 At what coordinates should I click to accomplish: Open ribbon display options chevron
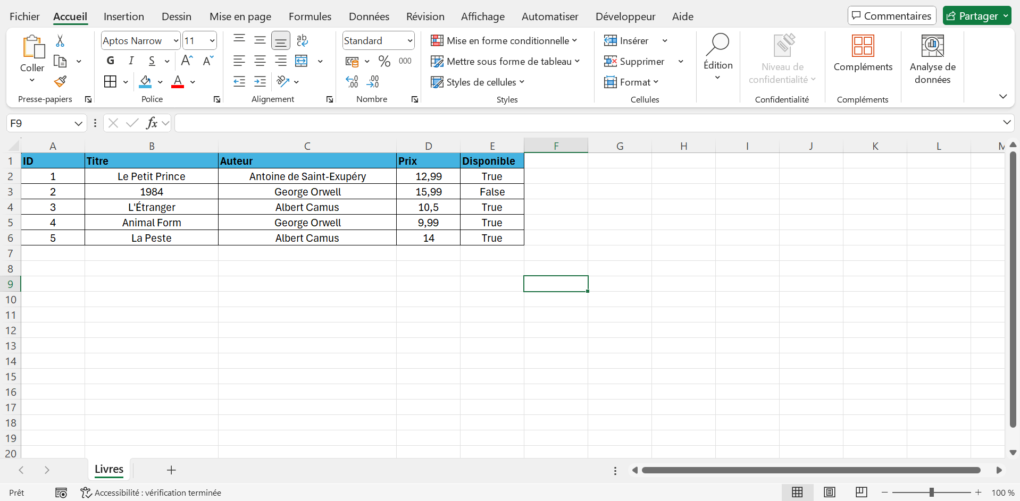1003,96
